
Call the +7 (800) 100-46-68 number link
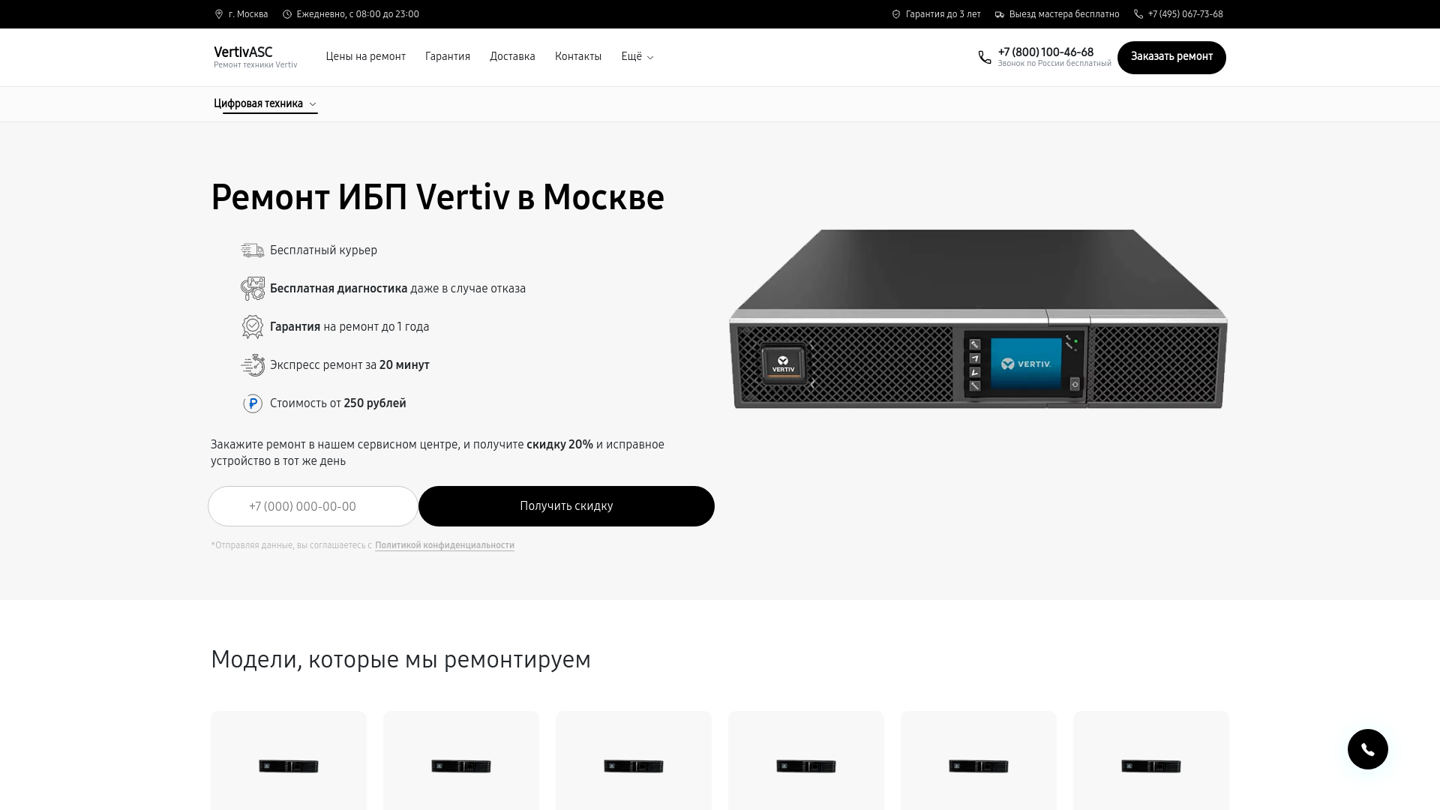(x=1045, y=52)
